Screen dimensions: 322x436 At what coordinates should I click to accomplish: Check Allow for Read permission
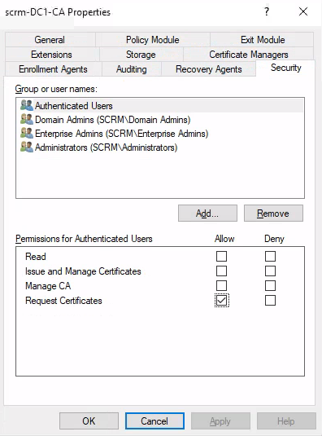click(x=221, y=257)
